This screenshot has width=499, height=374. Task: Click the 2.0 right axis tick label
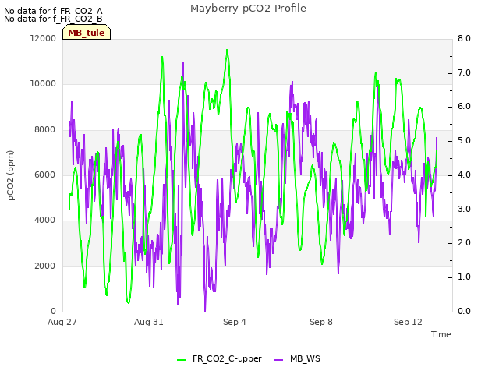tap(464, 243)
